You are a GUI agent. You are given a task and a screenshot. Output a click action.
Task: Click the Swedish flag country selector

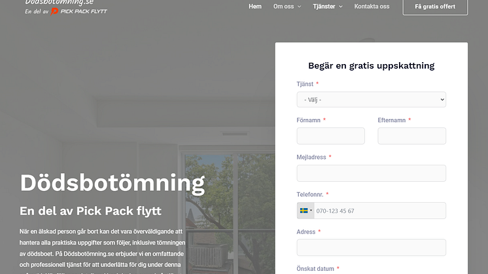tap(304, 211)
